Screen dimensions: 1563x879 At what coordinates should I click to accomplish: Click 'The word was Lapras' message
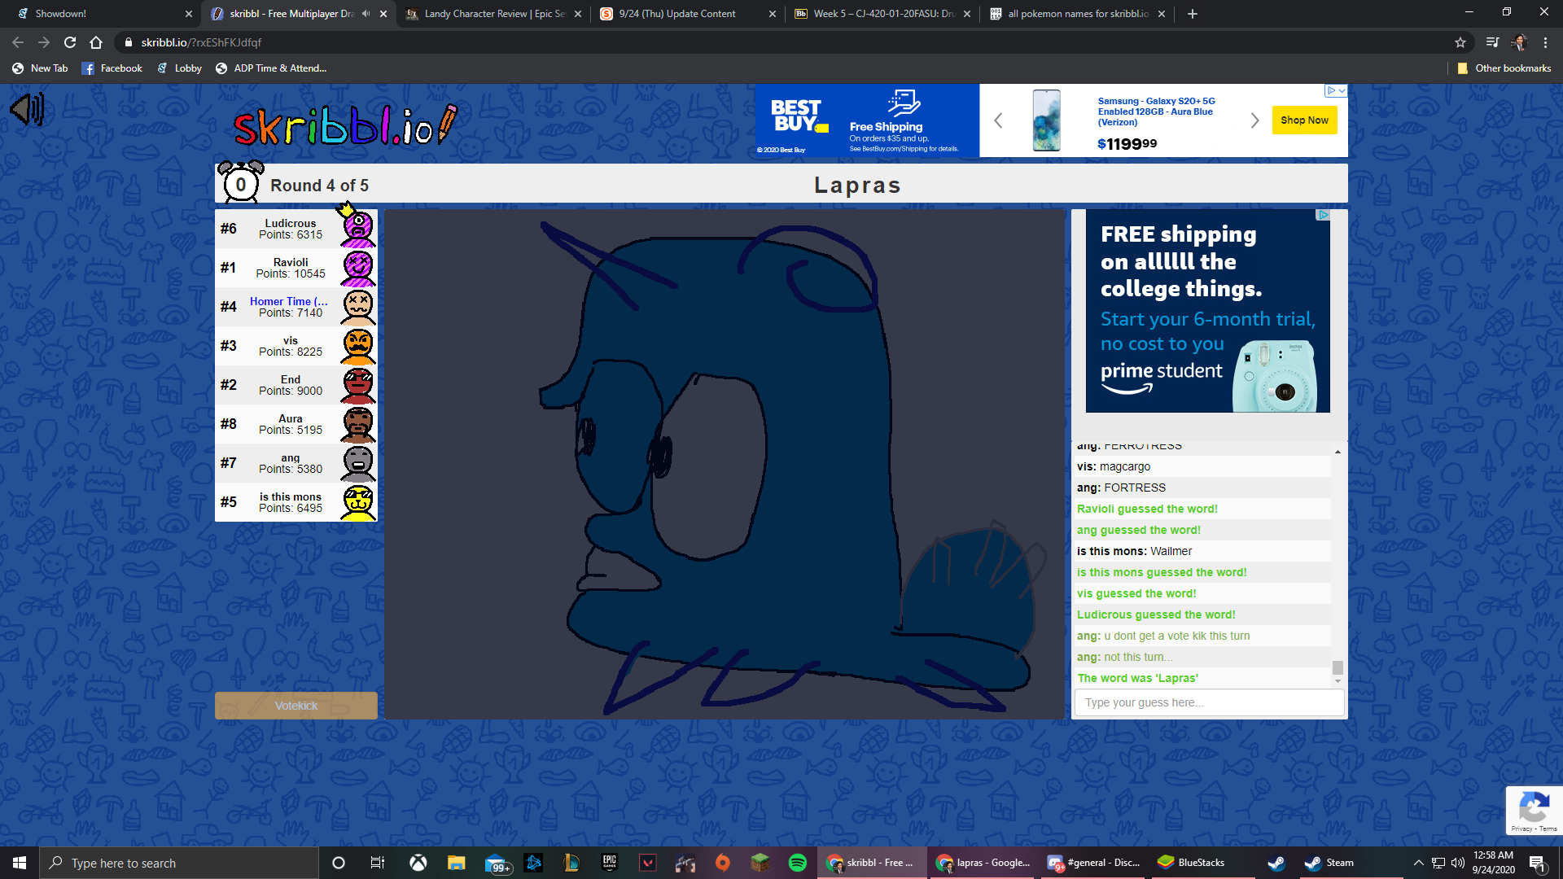pos(1137,678)
